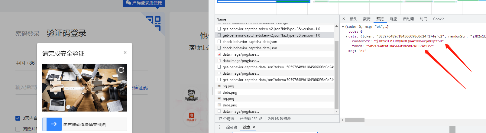Viewport: 486px width, 133px height.
Task: Select the 预览 tab
Action: click(x=380, y=19)
